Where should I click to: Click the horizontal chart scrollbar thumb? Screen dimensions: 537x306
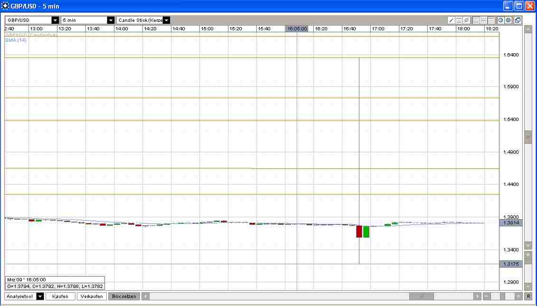(x=421, y=296)
